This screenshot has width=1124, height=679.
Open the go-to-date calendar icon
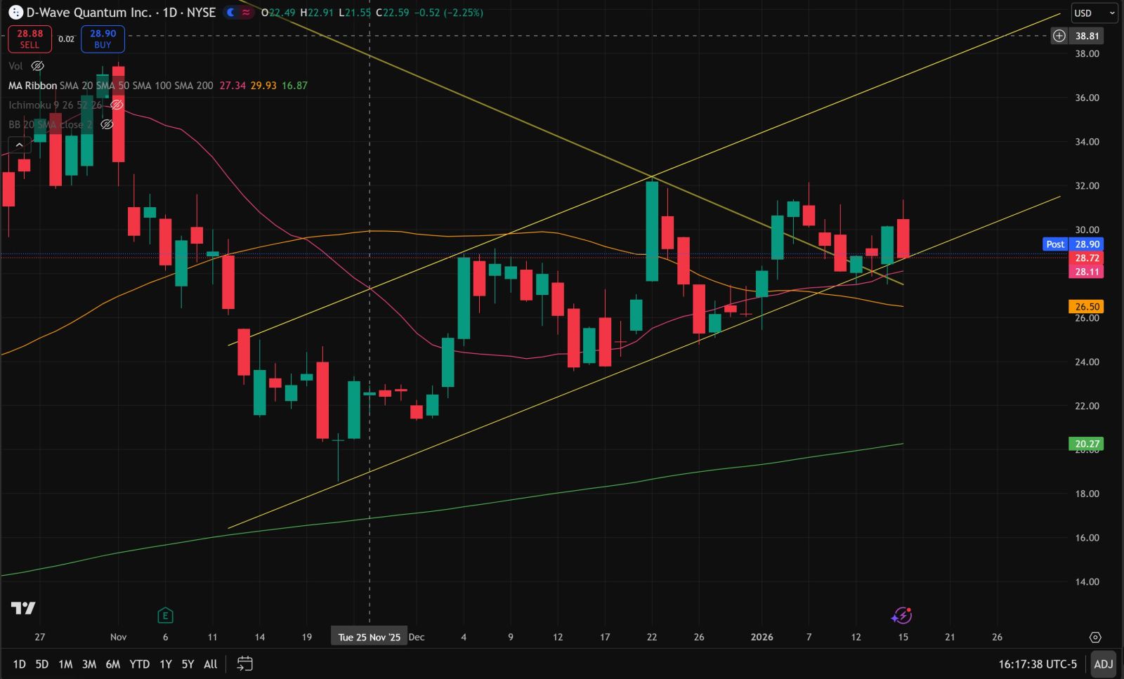244,664
